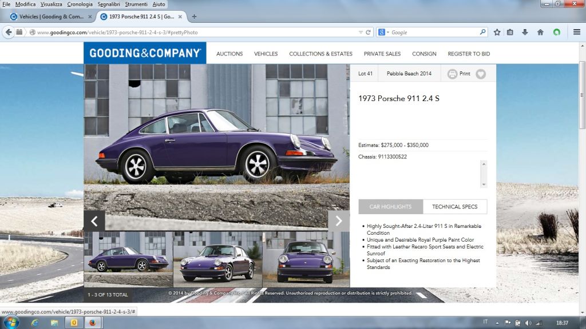The image size is (586, 329).
Task: Open the Aiuto menu
Action: coord(159,4)
